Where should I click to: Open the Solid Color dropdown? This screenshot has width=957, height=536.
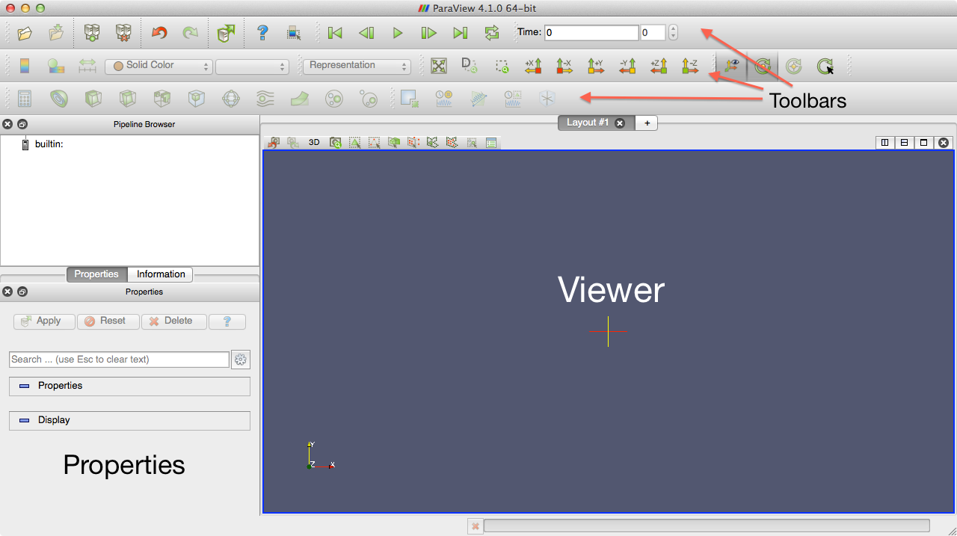(159, 66)
